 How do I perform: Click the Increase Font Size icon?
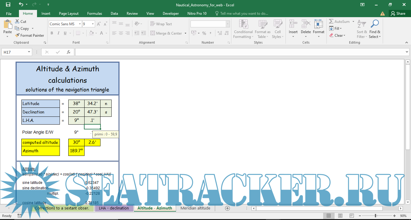(x=99, y=24)
